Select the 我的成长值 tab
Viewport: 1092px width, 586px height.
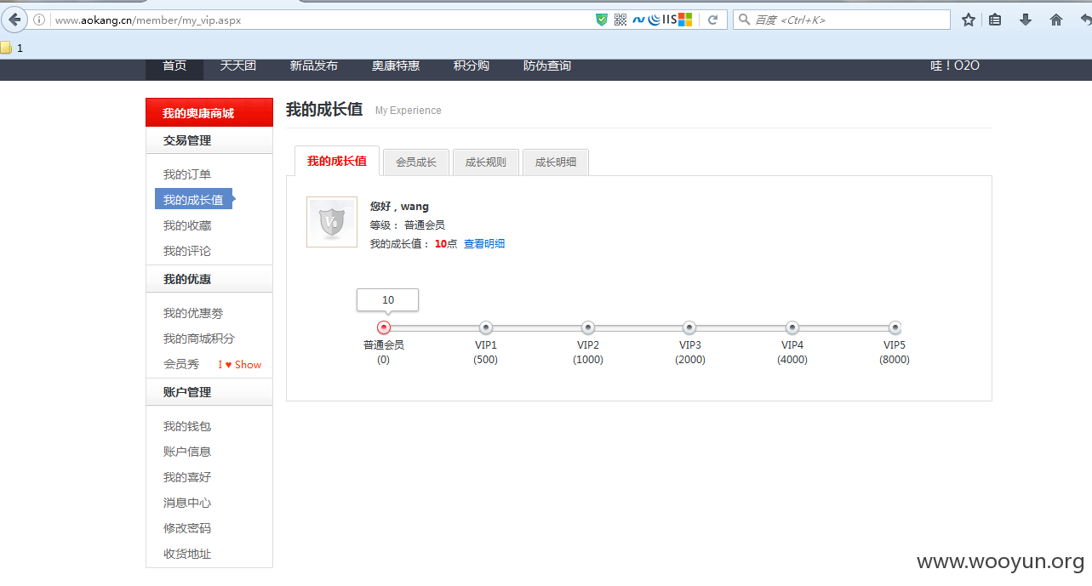[x=337, y=161]
